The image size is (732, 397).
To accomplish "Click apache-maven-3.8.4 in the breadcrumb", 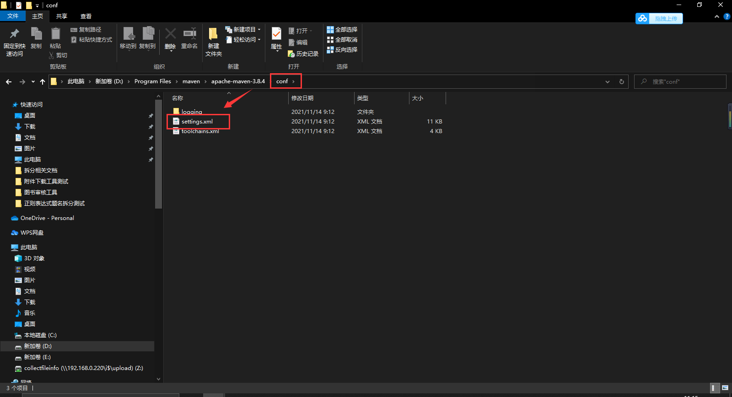I will point(238,81).
